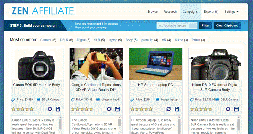Click the keyword filter input field
This screenshot has width=253, height=134.
177,26
